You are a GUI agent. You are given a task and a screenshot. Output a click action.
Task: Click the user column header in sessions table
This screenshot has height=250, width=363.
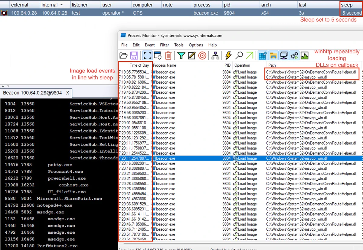(116, 5)
